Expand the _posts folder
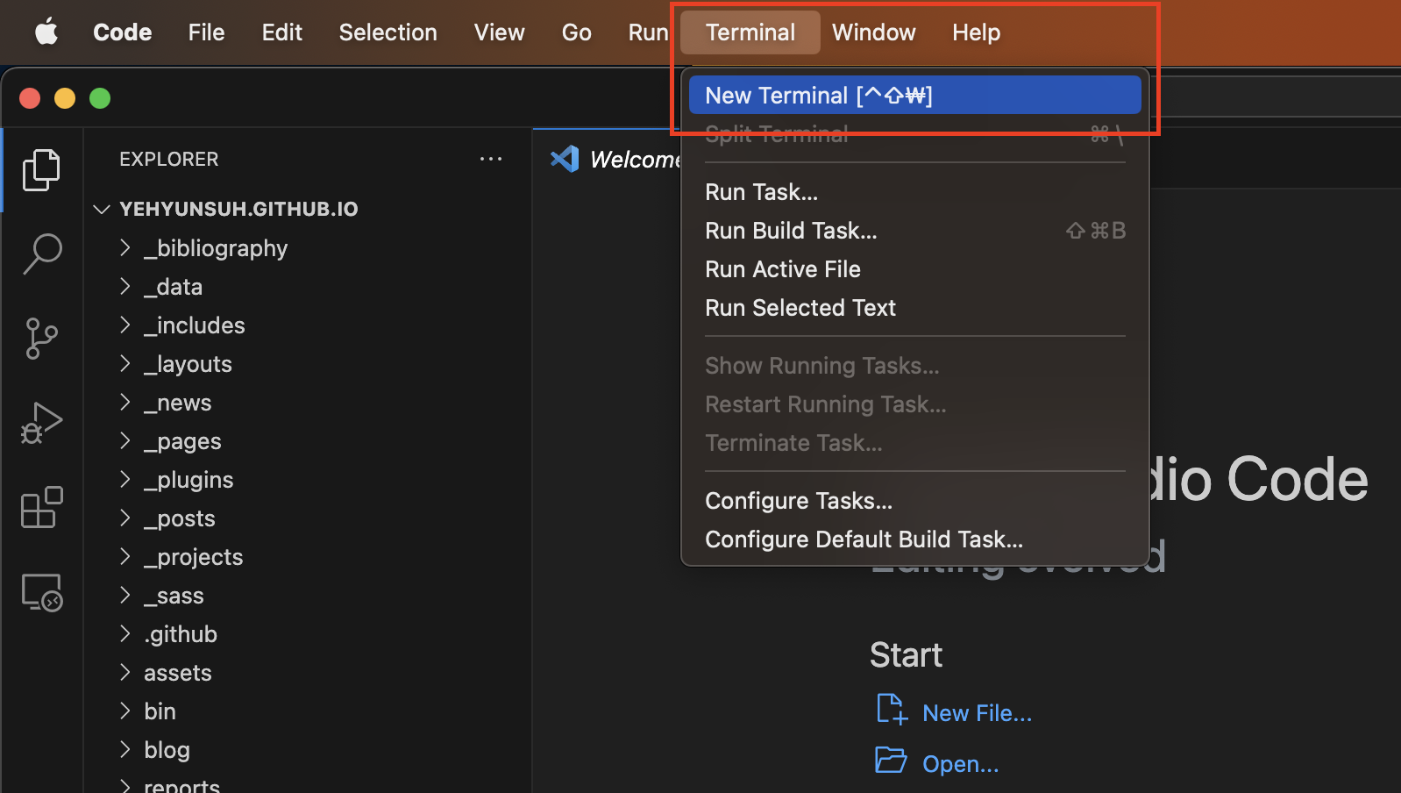 click(124, 518)
